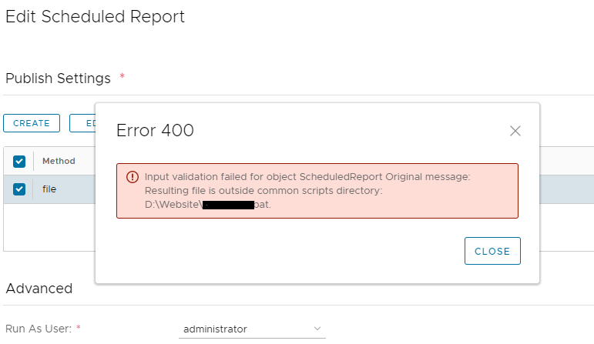Screen dimensions: 594x344
Task: Click the red asterisk beside Run As User
Action: 79,328
